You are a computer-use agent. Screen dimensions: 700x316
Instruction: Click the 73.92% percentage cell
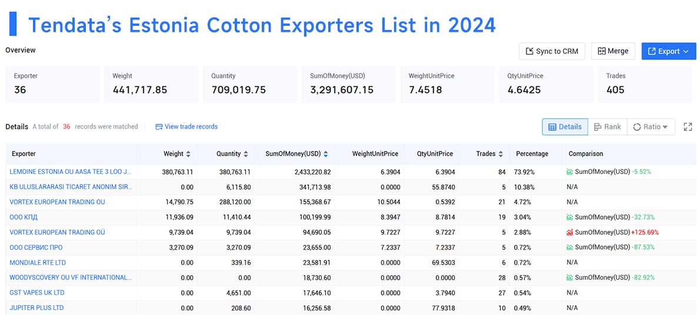[523, 172]
